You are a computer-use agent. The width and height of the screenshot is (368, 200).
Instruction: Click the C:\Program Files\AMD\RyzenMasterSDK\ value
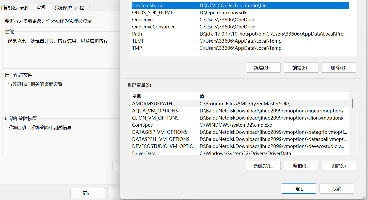(245, 104)
